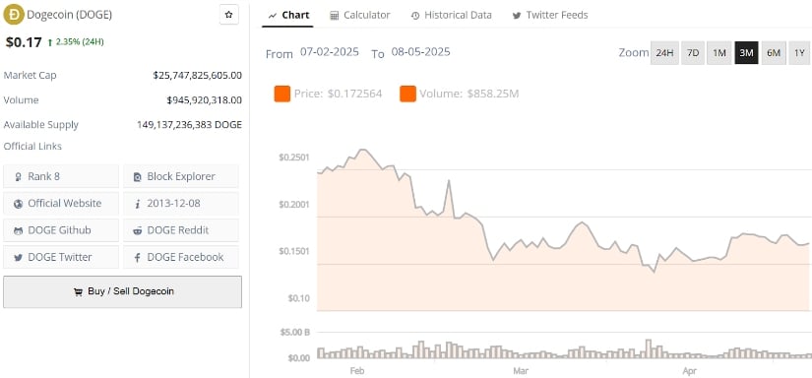Set chart zoom to 1M
The width and height of the screenshot is (812, 378).
point(719,53)
